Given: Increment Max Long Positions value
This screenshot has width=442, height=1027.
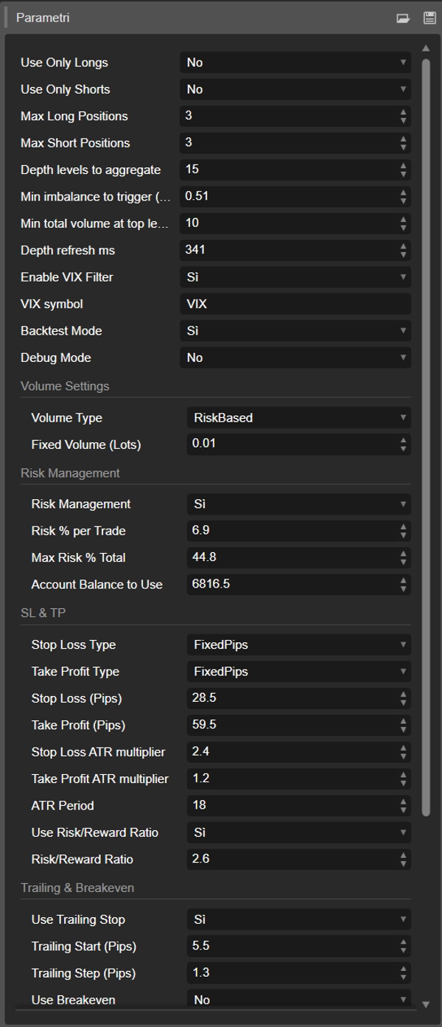Looking at the screenshot, I should [x=404, y=112].
